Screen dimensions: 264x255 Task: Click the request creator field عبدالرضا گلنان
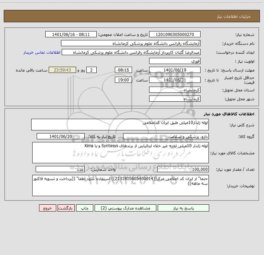pyautogui.click(x=131, y=52)
